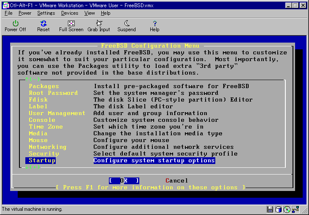The width and height of the screenshot is (309, 215).
Task: Open the Devices menu
Action: 70,13
